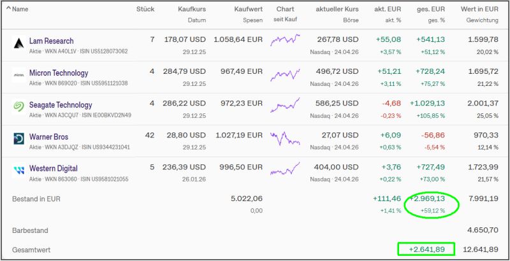This screenshot has height=261, width=510.
Task: Open the Seagate Technology stock link
Action: pos(61,104)
